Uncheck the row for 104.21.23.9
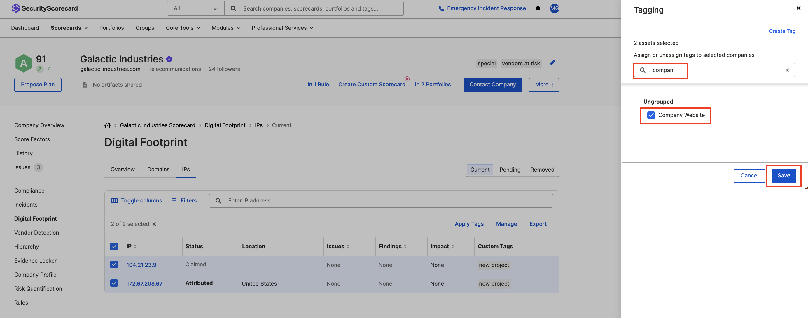808x318 pixels. point(114,265)
